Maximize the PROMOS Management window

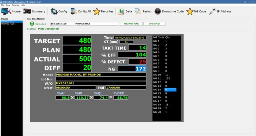click(x=245, y=2)
